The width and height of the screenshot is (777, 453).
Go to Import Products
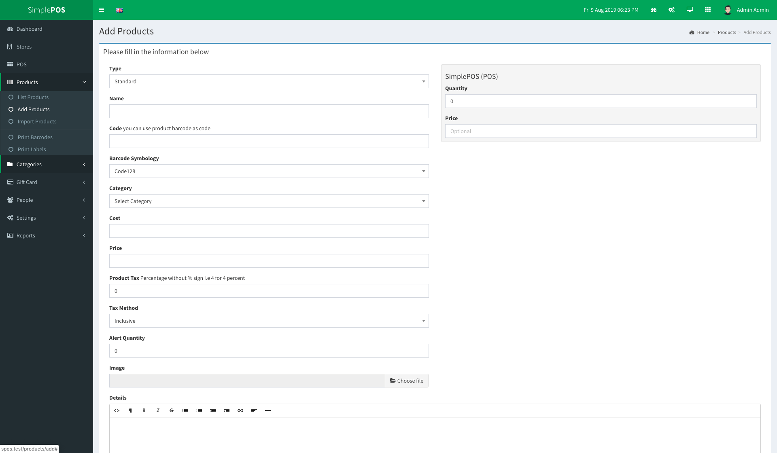(x=47, y=122)
